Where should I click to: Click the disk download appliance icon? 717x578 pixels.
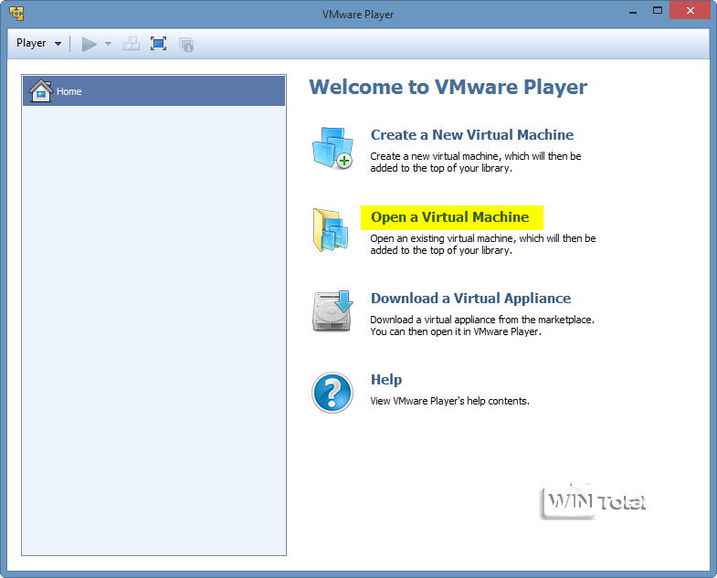coord(332,311)
